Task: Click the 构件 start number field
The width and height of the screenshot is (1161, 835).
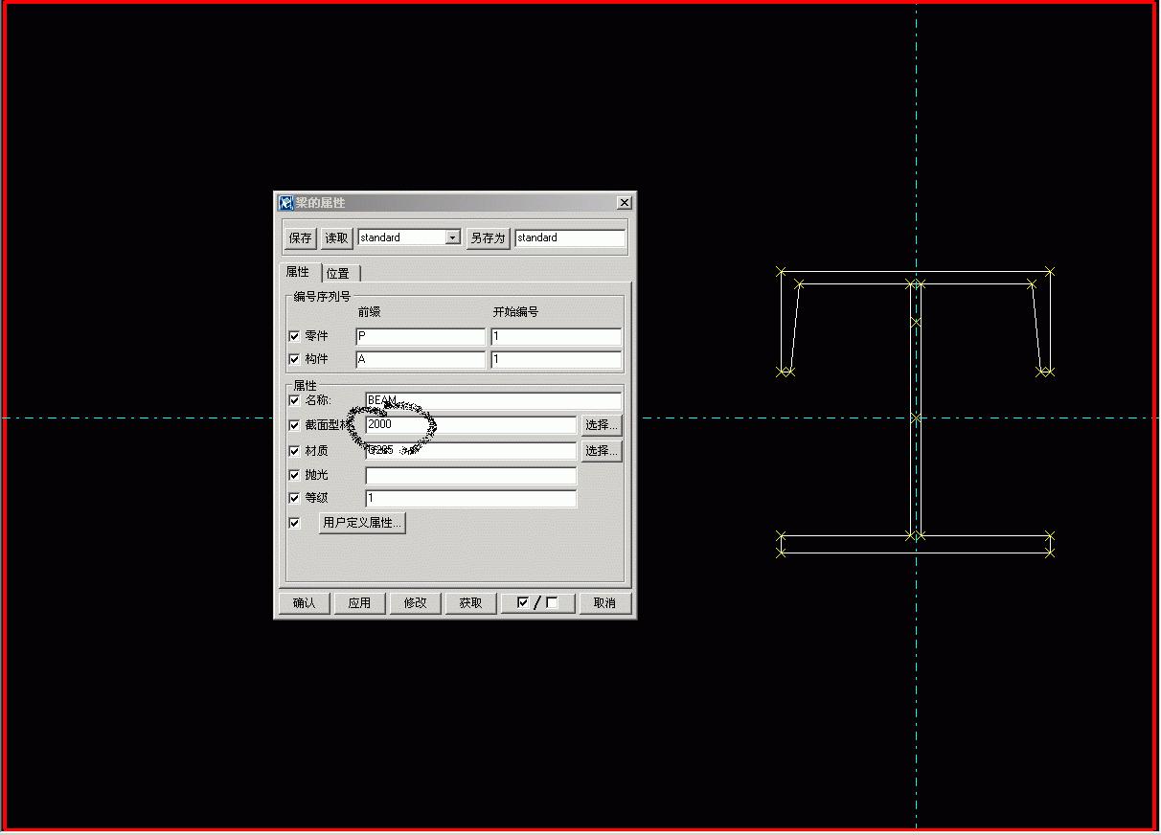Action: coord(556,360)
